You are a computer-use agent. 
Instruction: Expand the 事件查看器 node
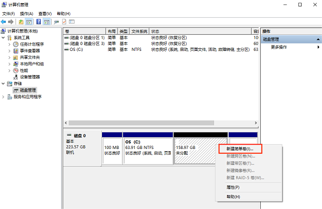[x=10, y=51]
